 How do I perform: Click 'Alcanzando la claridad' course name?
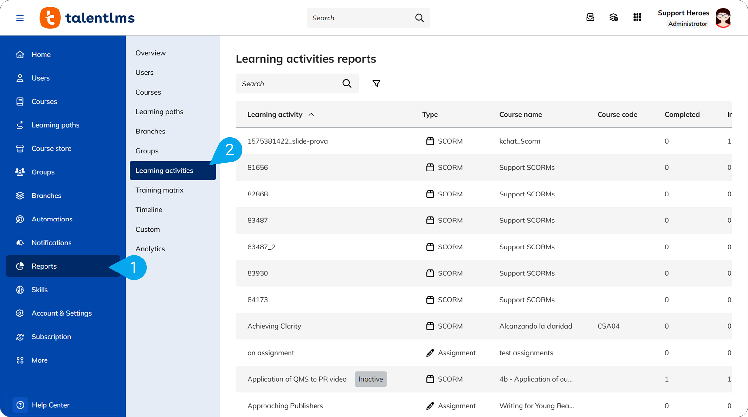(536, 326)
